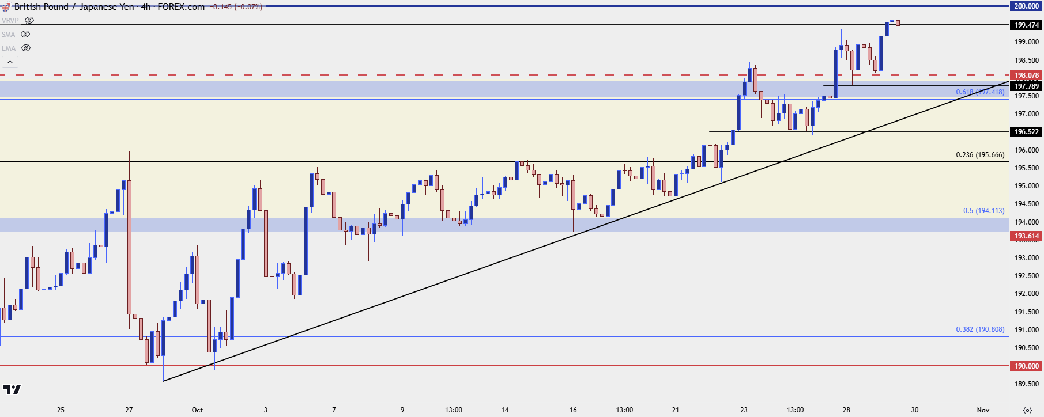Select the 197.789 price label

[1027, 86]
